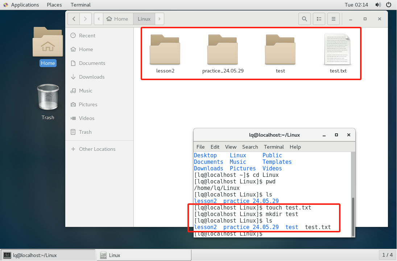Image resolution: width=397 pixels, height=261 pixels.
Task: Click the 1 / 4 workspace switcher
Action: 387,255
